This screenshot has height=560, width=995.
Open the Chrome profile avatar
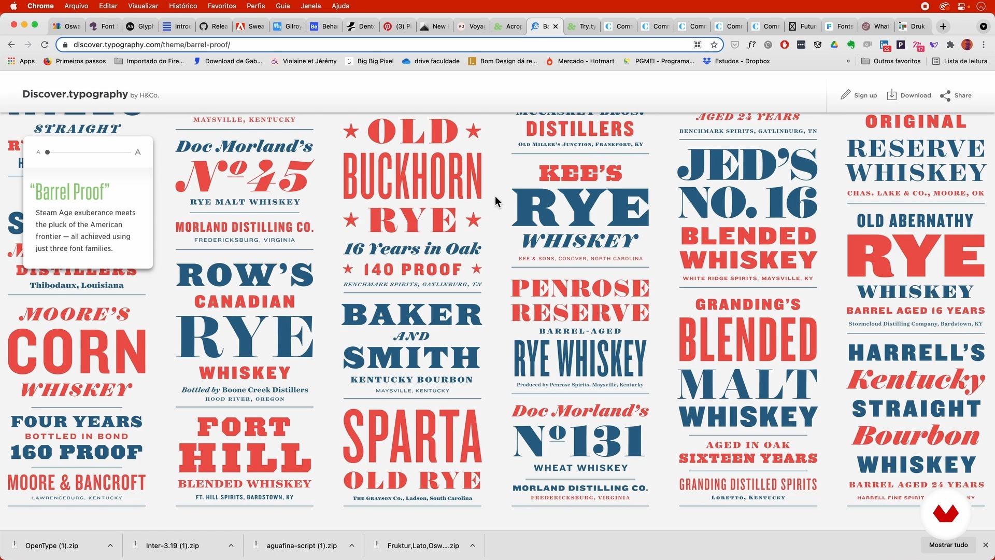click(967, 45)
